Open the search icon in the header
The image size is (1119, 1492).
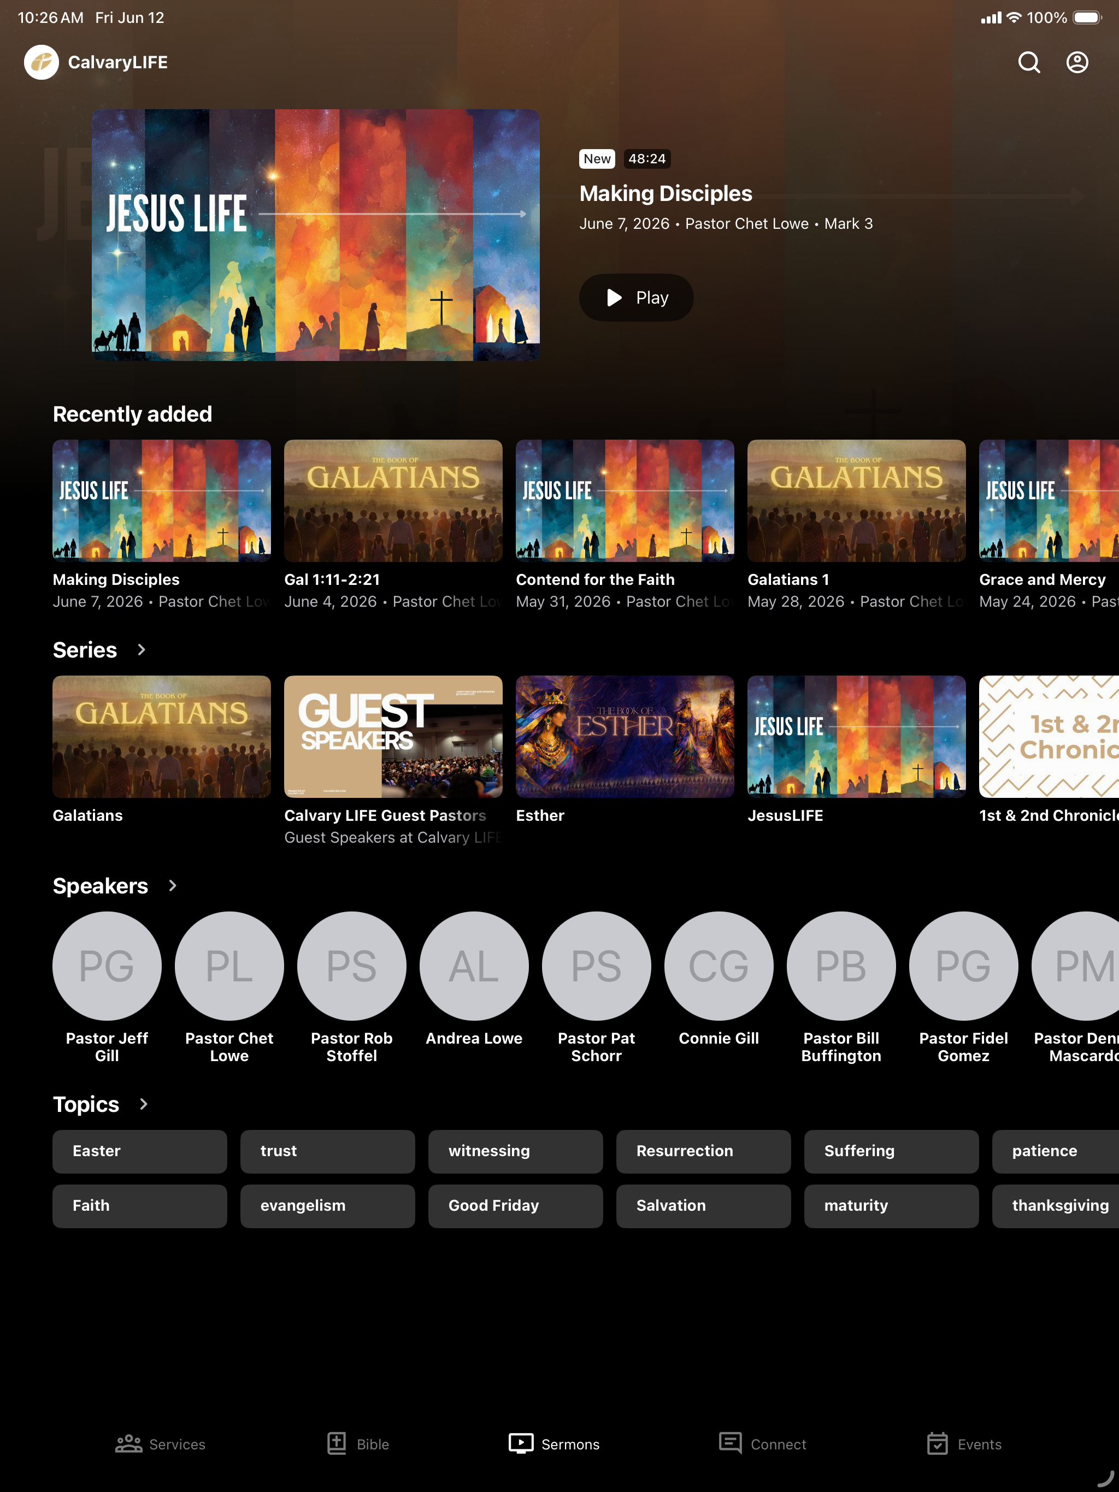1028,62
